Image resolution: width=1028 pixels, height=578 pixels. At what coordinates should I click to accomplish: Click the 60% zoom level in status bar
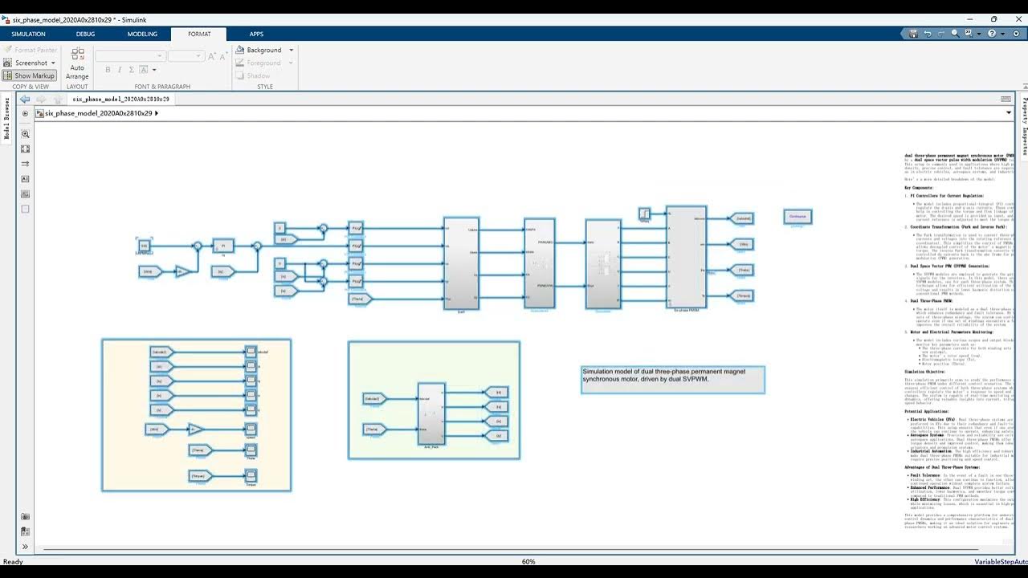click(x=528, y=562)
